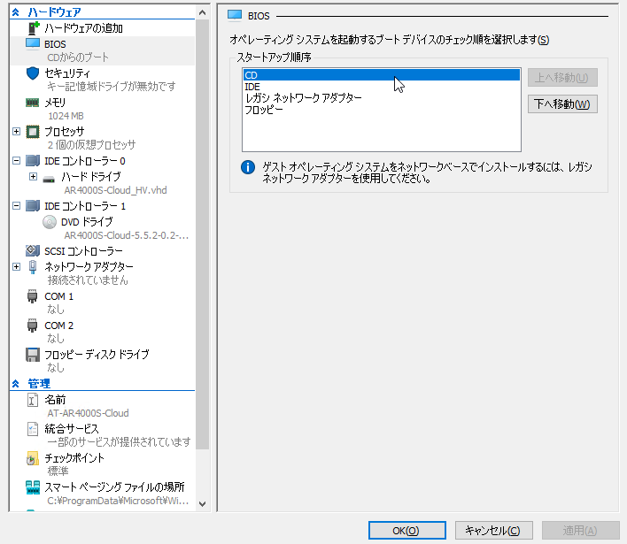This screenshot has height=544, width=627.
Task: Select the SCSI Controller icon
Action: pyautogui.click(x=33, y=251)
